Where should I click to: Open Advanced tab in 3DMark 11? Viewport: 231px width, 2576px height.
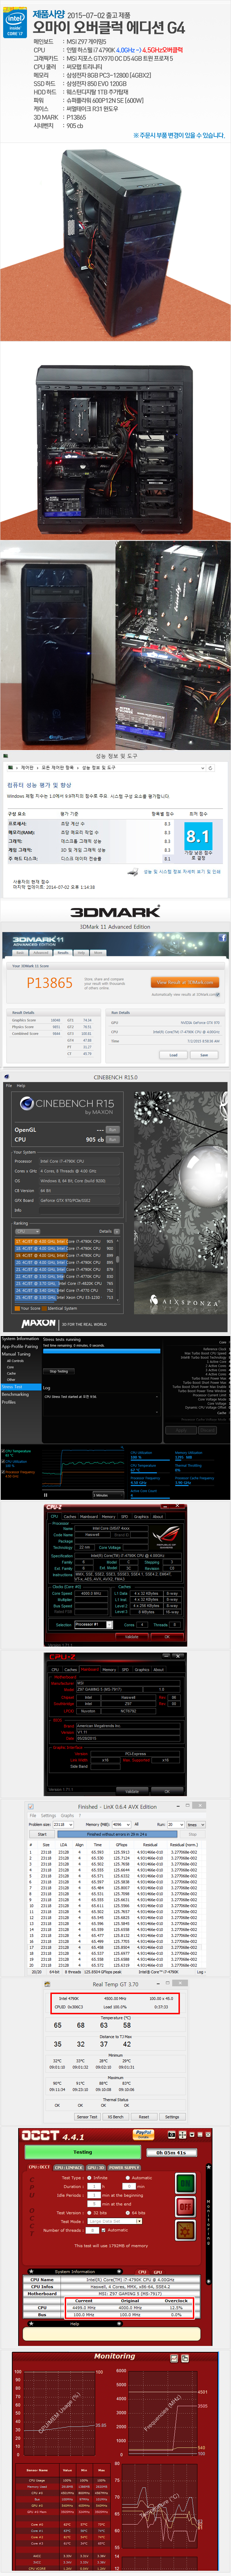point(41,952)
